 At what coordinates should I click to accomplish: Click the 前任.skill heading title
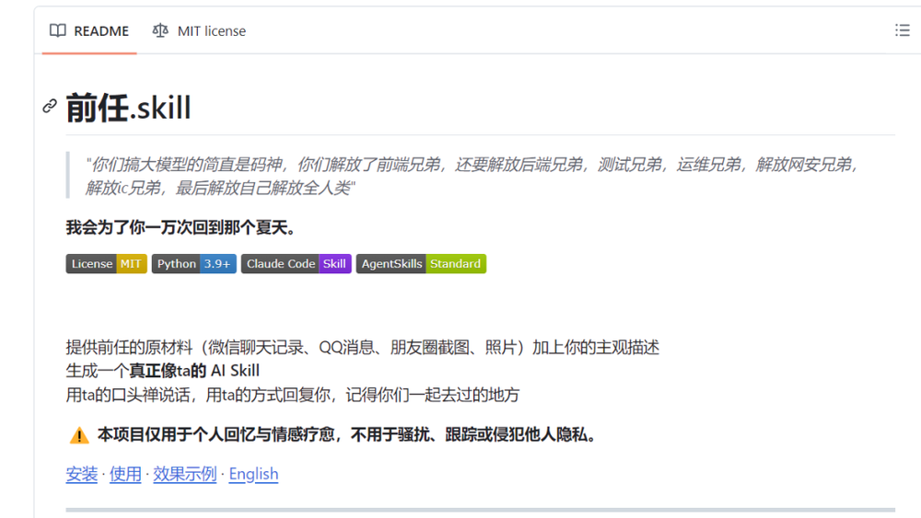[x=129, y=108]
